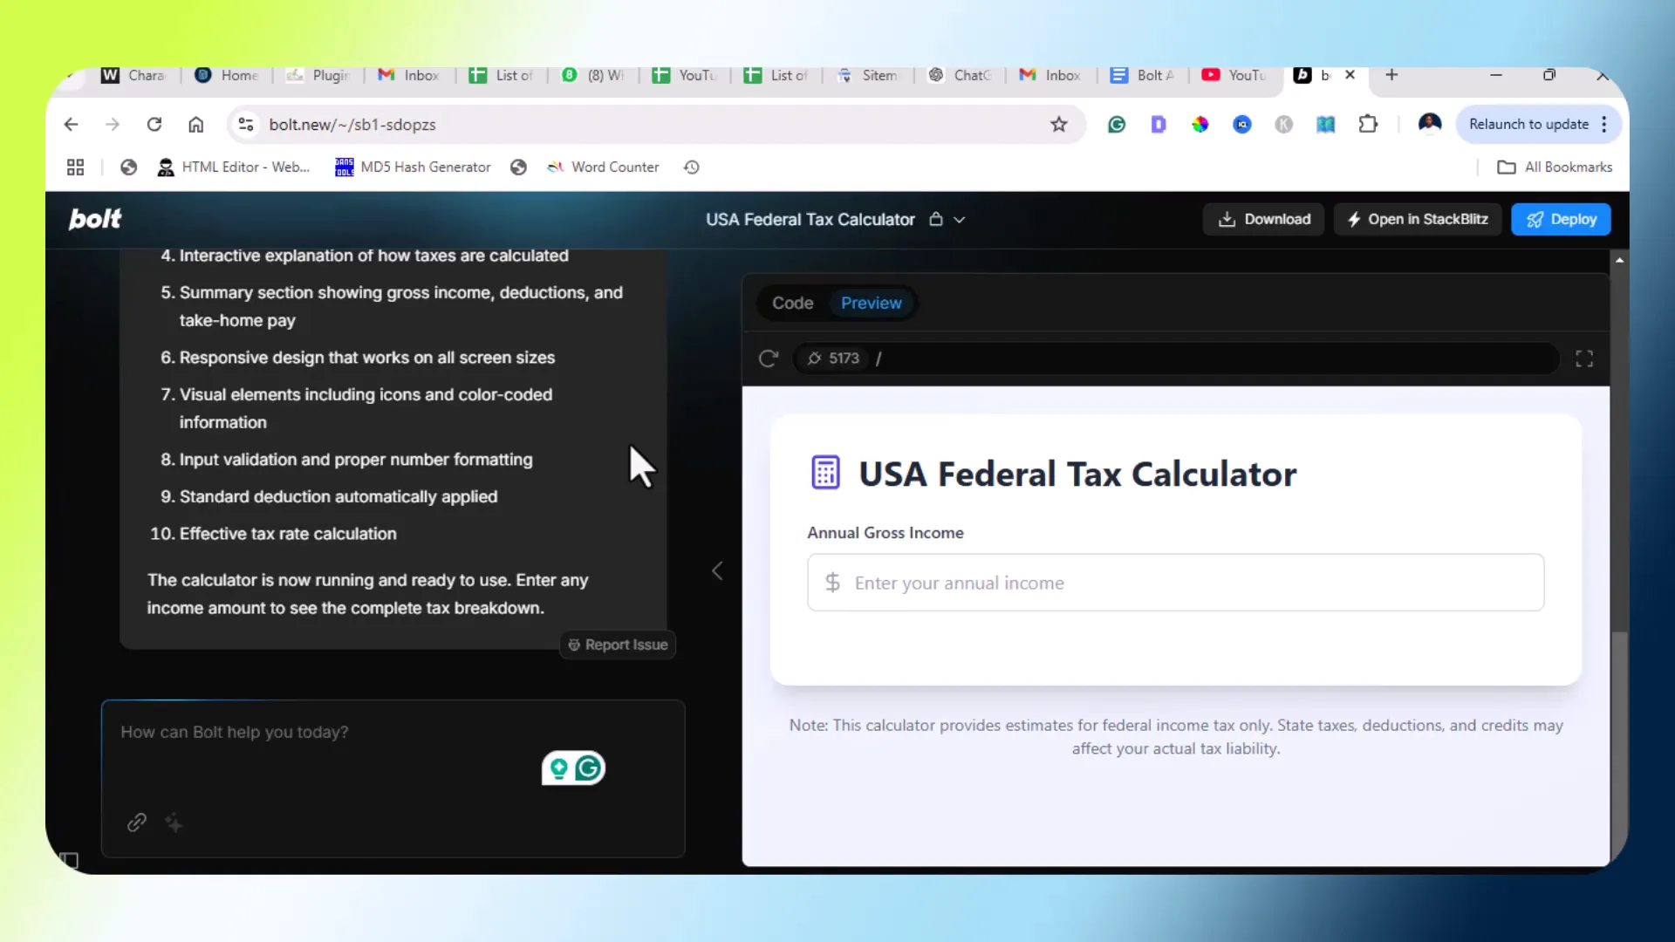Go back in browser history
The height and width of the screenshot is (942, 1675).
pos(71,125)
